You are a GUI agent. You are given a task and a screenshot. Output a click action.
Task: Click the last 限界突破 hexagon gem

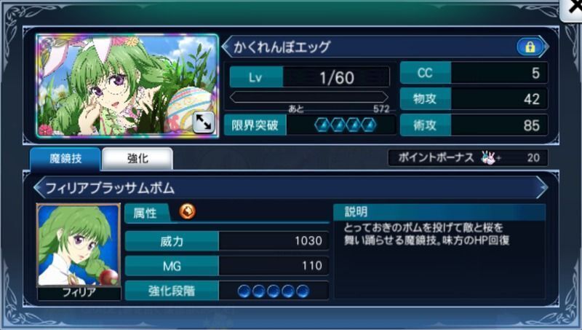coord(369,125)
